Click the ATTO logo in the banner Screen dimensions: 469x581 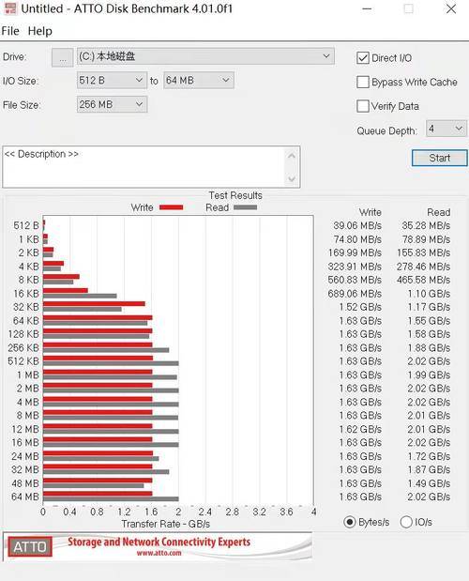[30, 546]
